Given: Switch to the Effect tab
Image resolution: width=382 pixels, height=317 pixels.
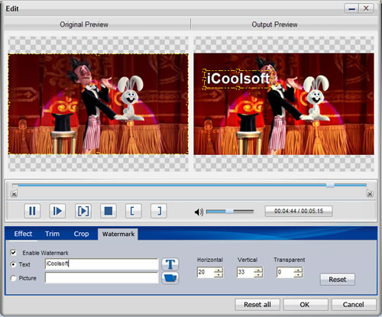Looking at the screenshot, I should click(23, 234).
